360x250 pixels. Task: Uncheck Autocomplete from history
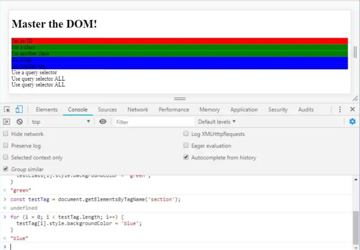click(186, 157)
